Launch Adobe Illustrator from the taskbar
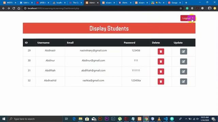 point(100,119)
